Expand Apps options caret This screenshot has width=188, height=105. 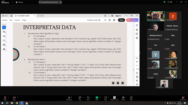click(108, 97)
